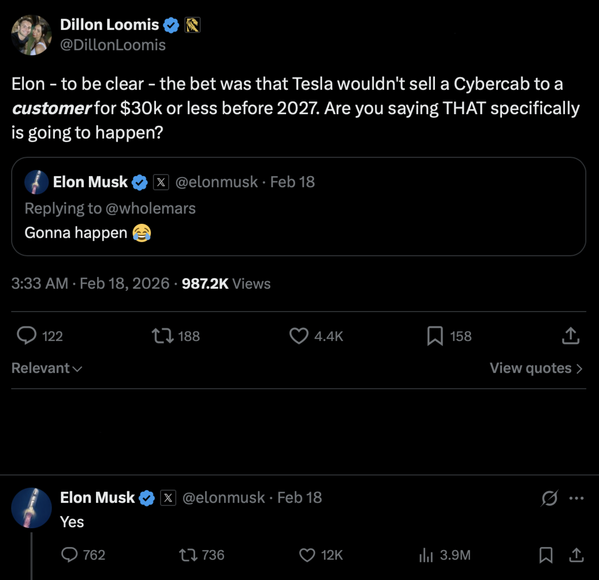This screenshot has height=580, width=599.
Task: Share Dillon's post via upload icon
Action: click(x=571, y=336)
